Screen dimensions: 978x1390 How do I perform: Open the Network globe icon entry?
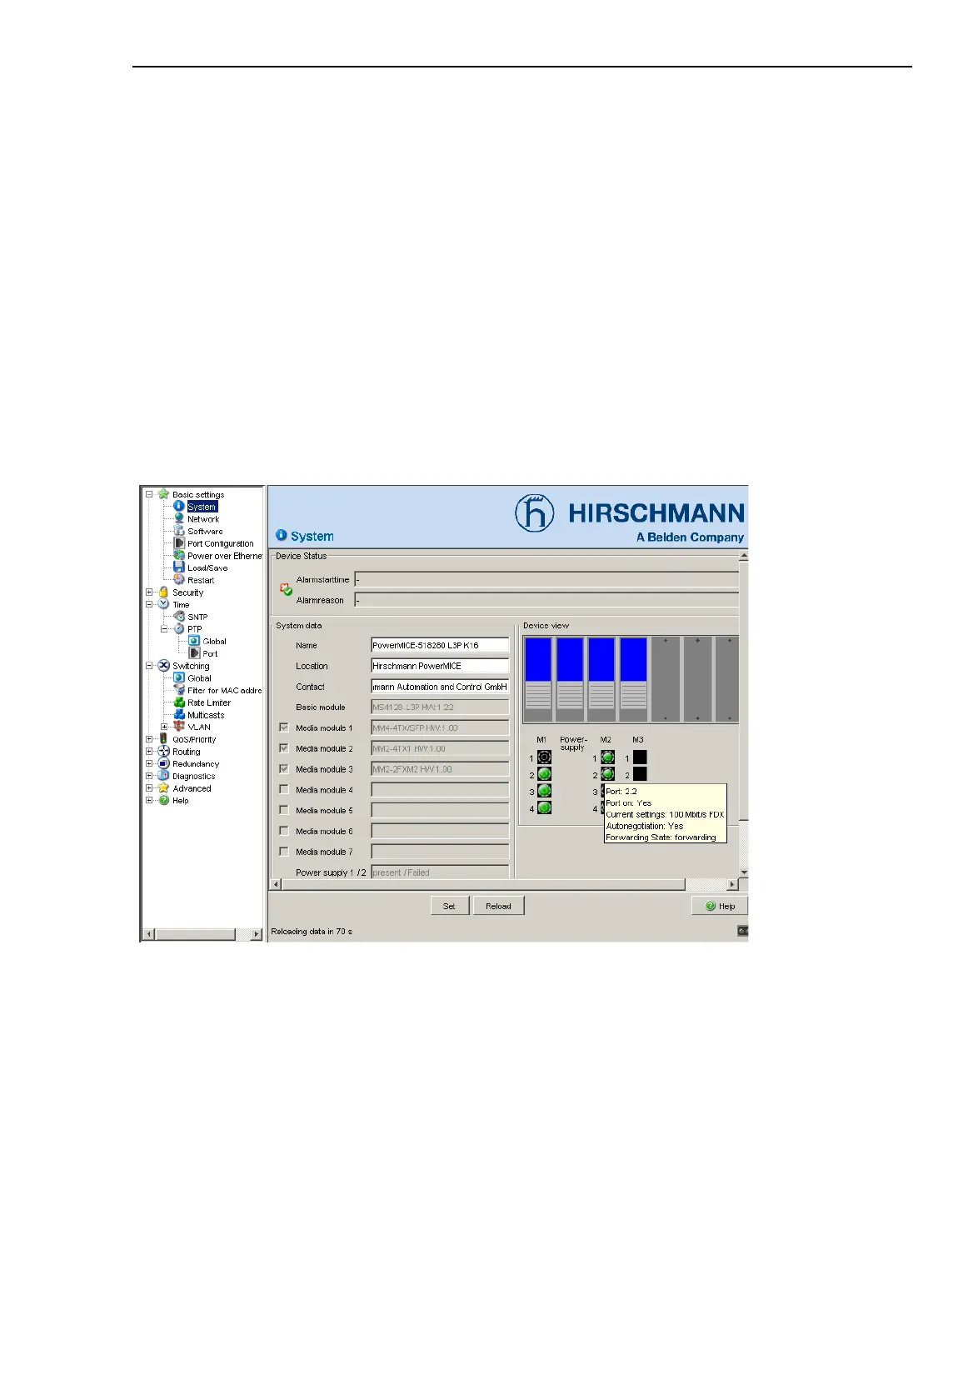pyautogui.click(x=178, y=518)
